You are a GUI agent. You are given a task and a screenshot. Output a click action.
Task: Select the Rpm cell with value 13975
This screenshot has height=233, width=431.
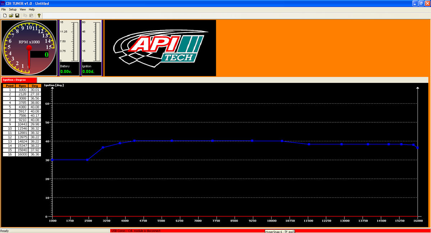click(23, 137)
